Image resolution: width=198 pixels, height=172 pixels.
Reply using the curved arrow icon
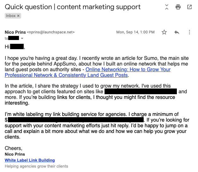177,32
